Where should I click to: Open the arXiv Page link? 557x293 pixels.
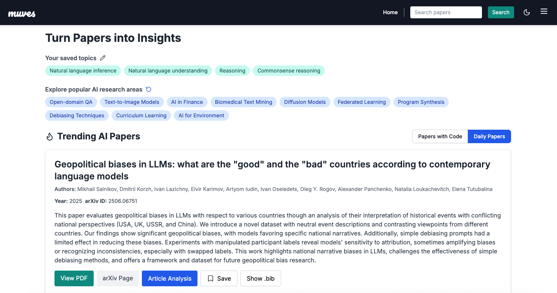[118, 278]
